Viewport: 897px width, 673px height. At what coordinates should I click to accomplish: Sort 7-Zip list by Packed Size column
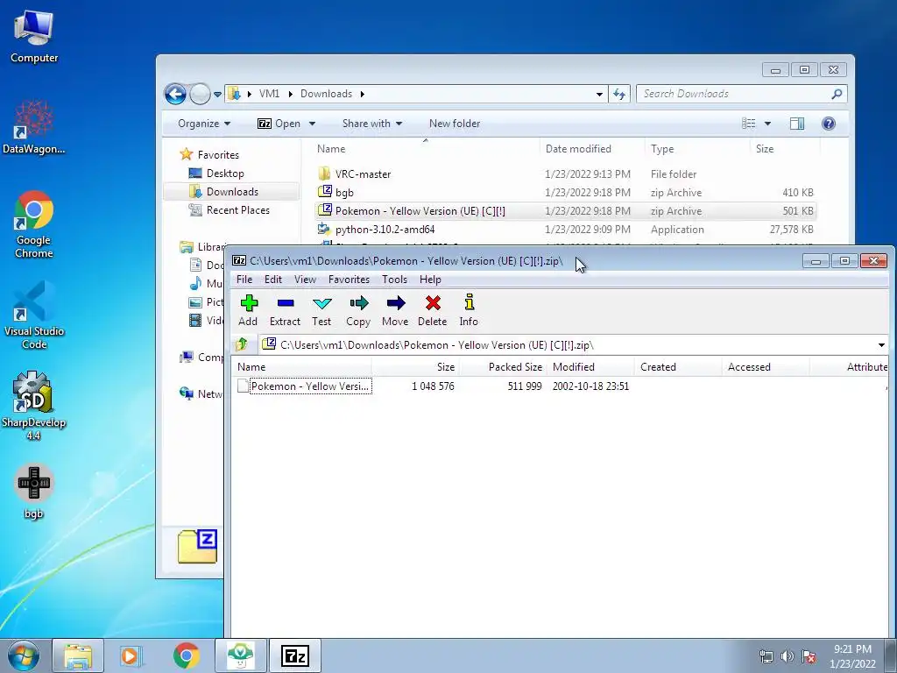(503, 367)
